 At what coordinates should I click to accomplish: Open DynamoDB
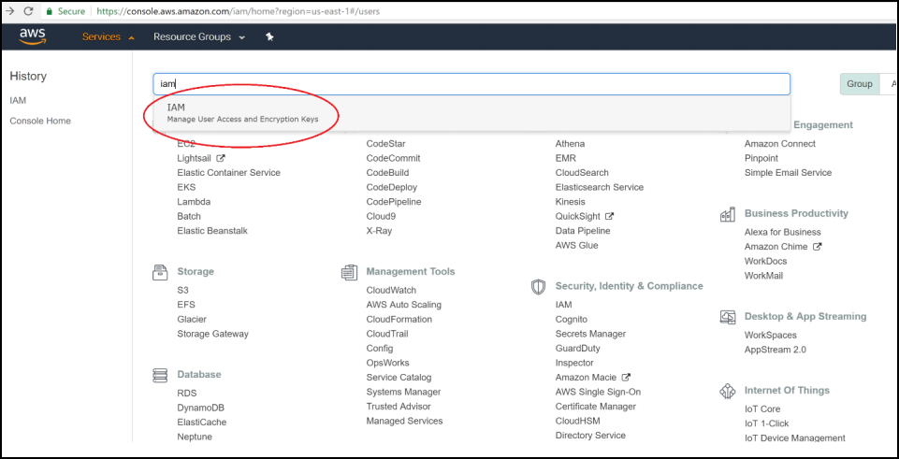point(201,408)
